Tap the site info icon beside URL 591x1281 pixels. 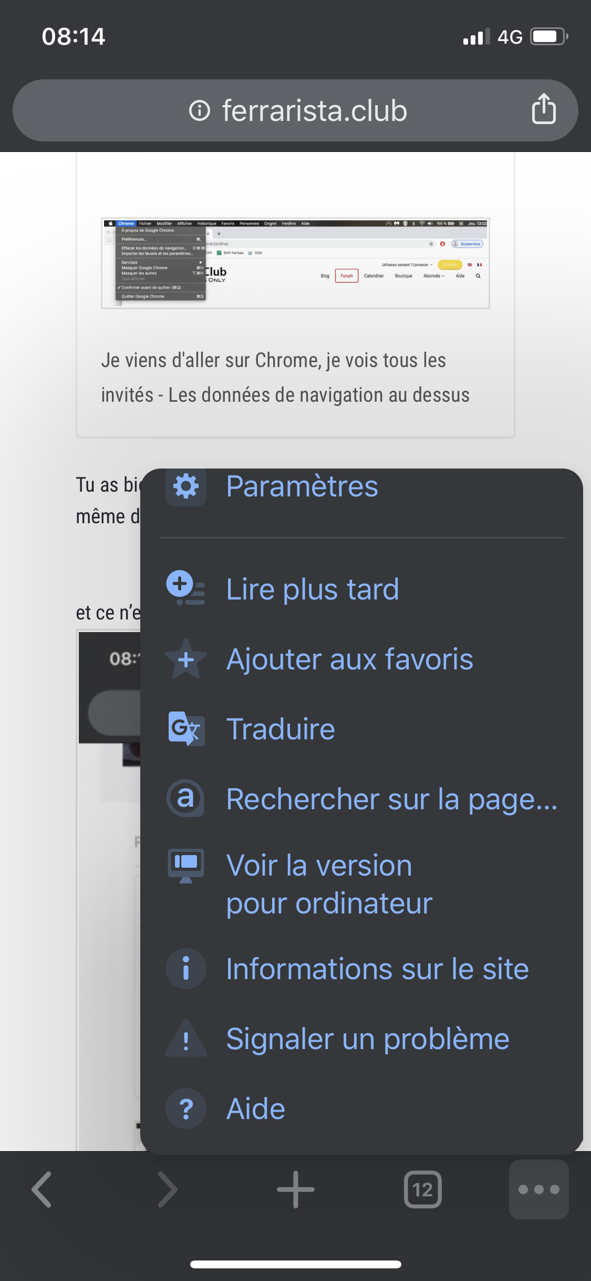tap(200, 110)
